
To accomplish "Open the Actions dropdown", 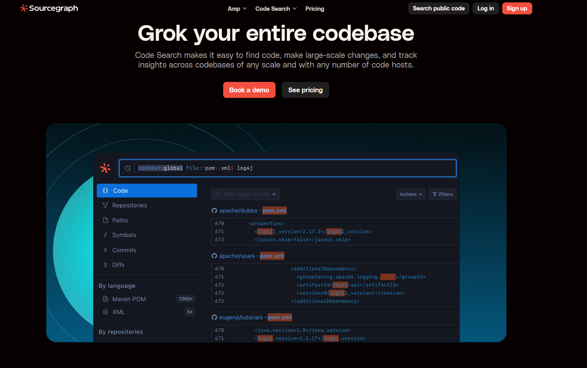I will pyautogui.click(x=411, y=195).
